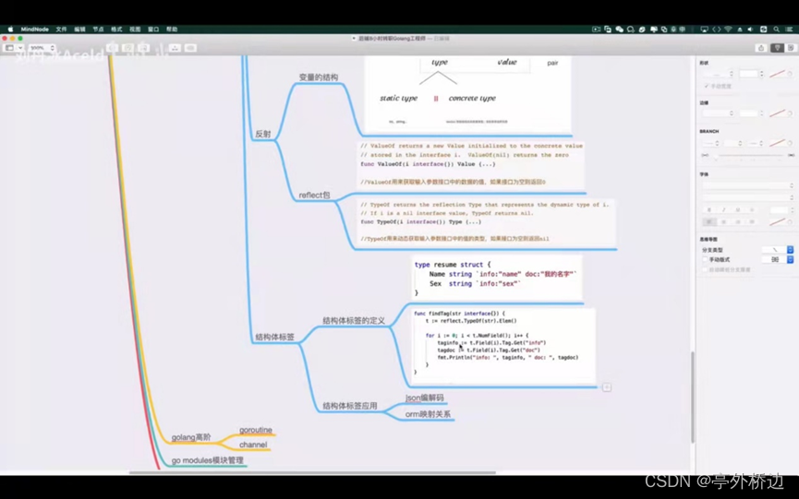Click the WeChat icon in menu bar
The width and height of the screenshot is (799, 499).
[x=619, y=30]
